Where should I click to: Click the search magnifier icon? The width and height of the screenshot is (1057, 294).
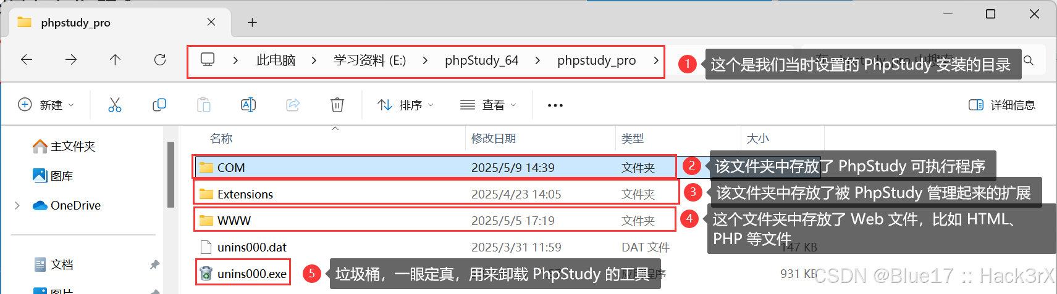pyautogui.click(x=1029, y=60)
